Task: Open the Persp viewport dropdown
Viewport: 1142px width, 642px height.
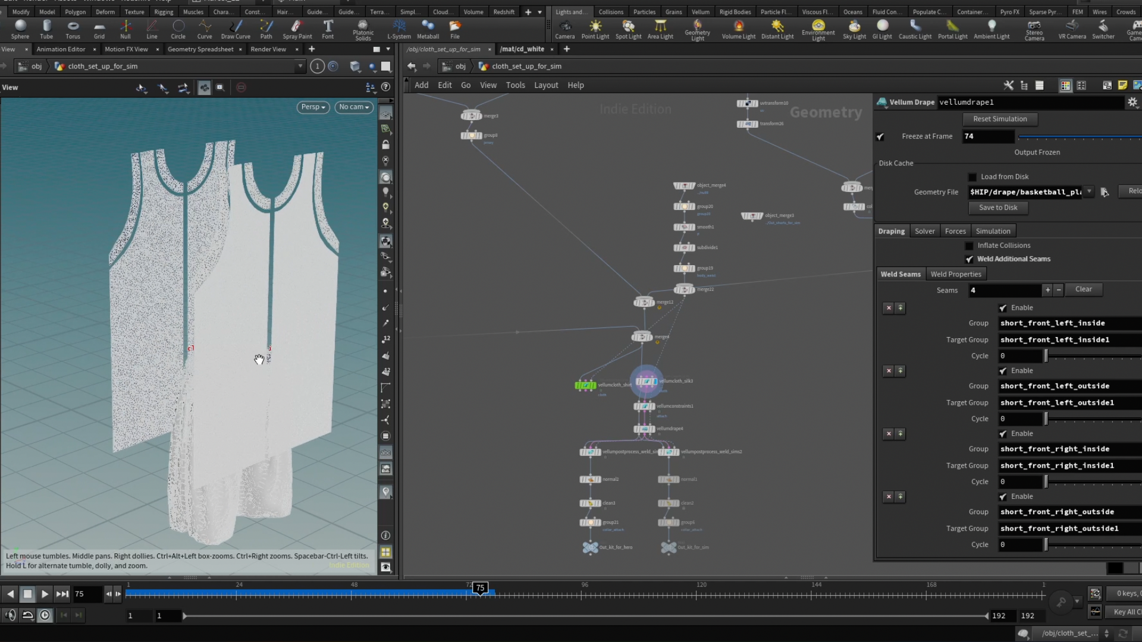Action: pyautogui.click(x=313, y=107)
